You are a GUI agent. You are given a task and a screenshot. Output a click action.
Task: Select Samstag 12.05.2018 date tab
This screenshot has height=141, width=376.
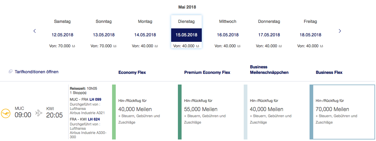(62, 34)
